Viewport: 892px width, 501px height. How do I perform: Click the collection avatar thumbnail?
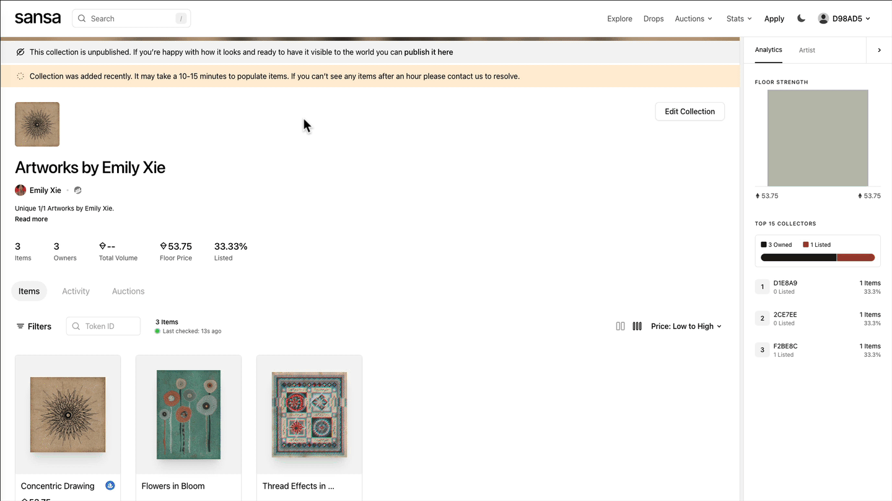37,124
